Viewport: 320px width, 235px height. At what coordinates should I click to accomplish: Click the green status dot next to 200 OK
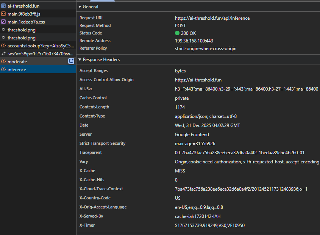[177, 33]
